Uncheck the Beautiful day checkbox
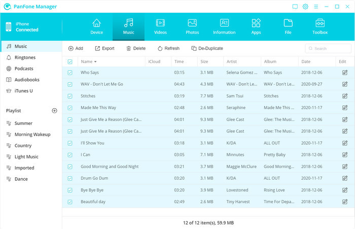The image size is (355, 229). pyautogui.click(x=70, y=202)
